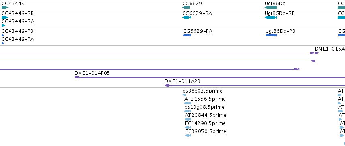345x146 pixels.
Task: Select EST label EC14290.5prime
Action: pos(205,123)
